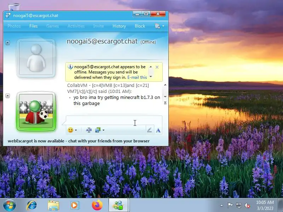Image resolution: width=283 pixels, height=212 pixels.
Task: Click your soccer-player display picture
Action: coord(36,111)
